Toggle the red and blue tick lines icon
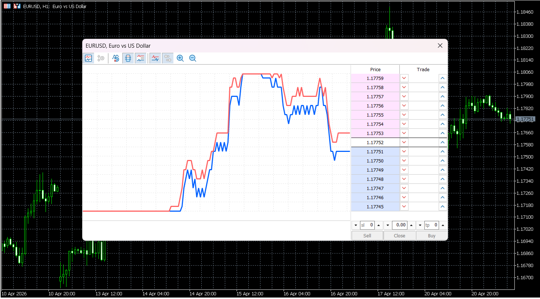 [155, 58]
